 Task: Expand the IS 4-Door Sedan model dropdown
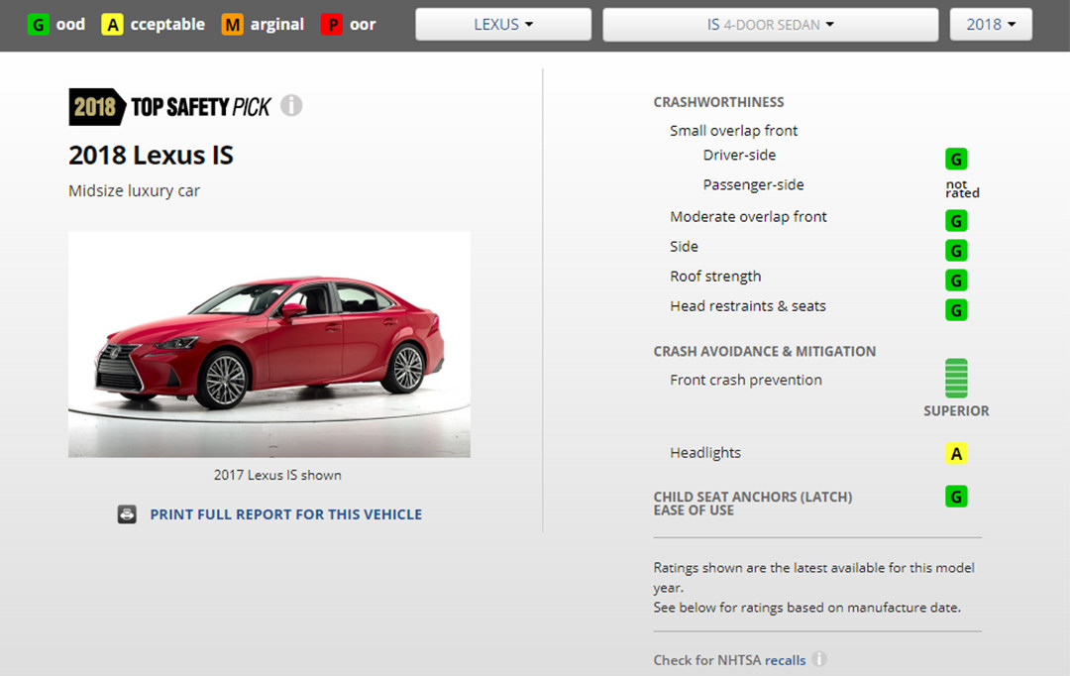click(770, 25)
